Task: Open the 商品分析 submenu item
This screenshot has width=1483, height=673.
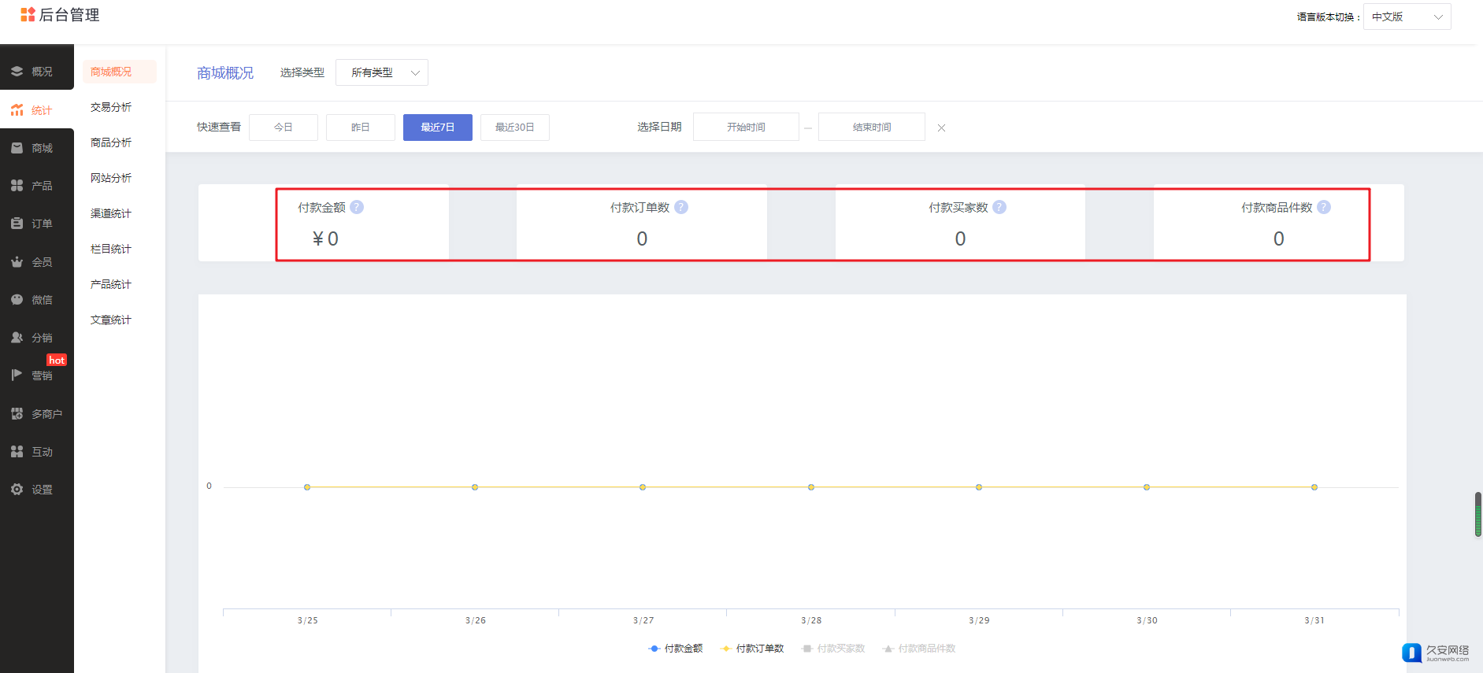Action: pos(111,142)
